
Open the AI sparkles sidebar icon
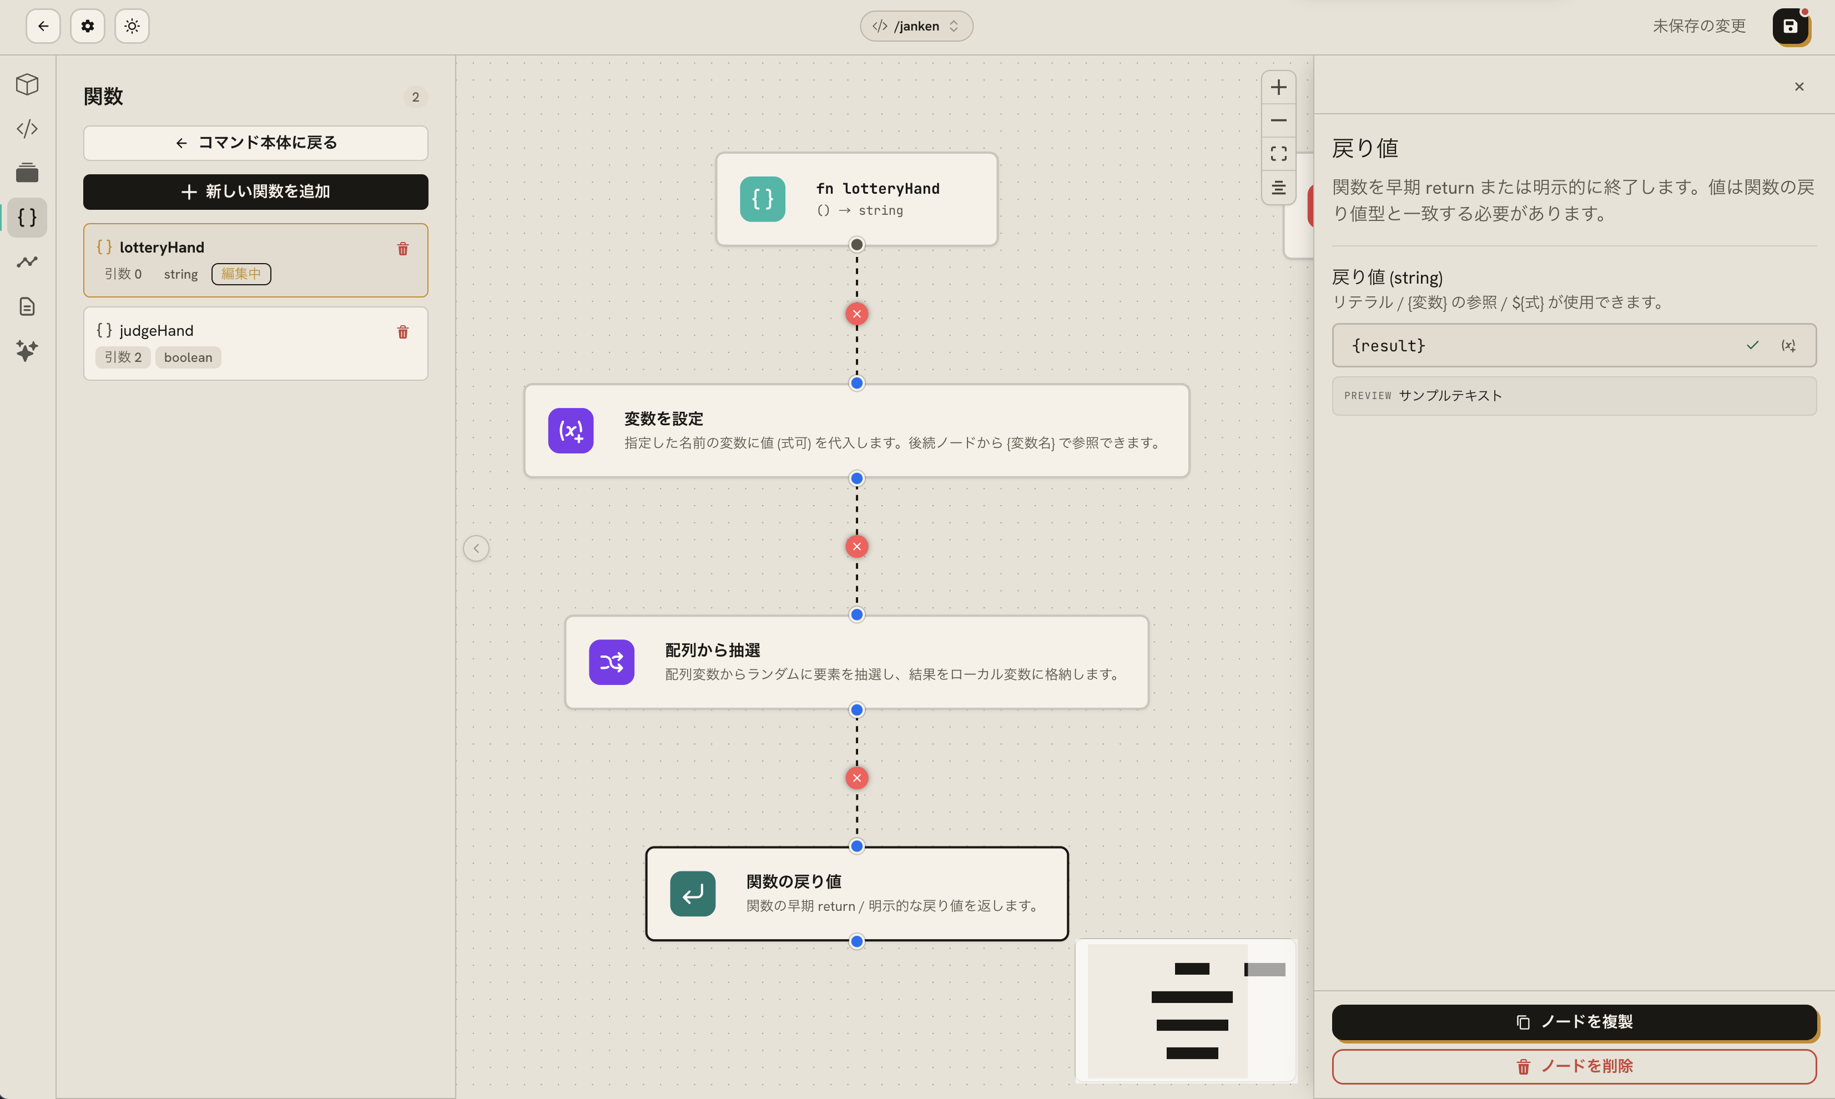click(x=27, y=351)
